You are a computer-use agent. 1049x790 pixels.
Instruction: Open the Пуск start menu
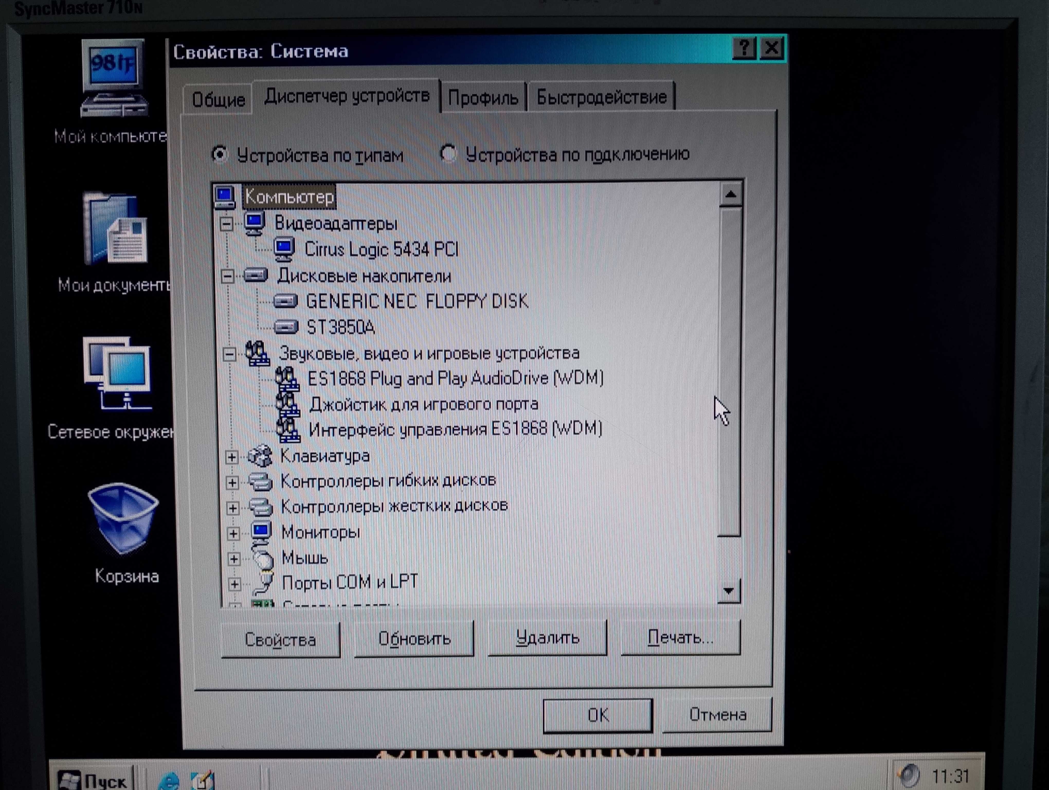93,779
